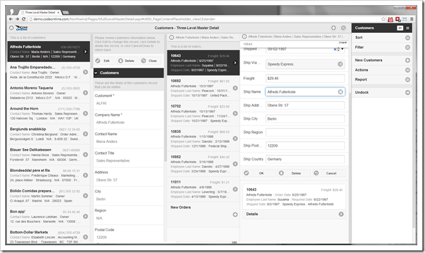
Task: Click the Delete button for the customer record
Action: 127,61
